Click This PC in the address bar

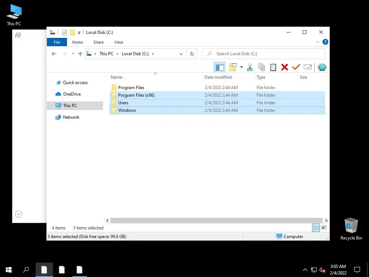tap(106, 54)
